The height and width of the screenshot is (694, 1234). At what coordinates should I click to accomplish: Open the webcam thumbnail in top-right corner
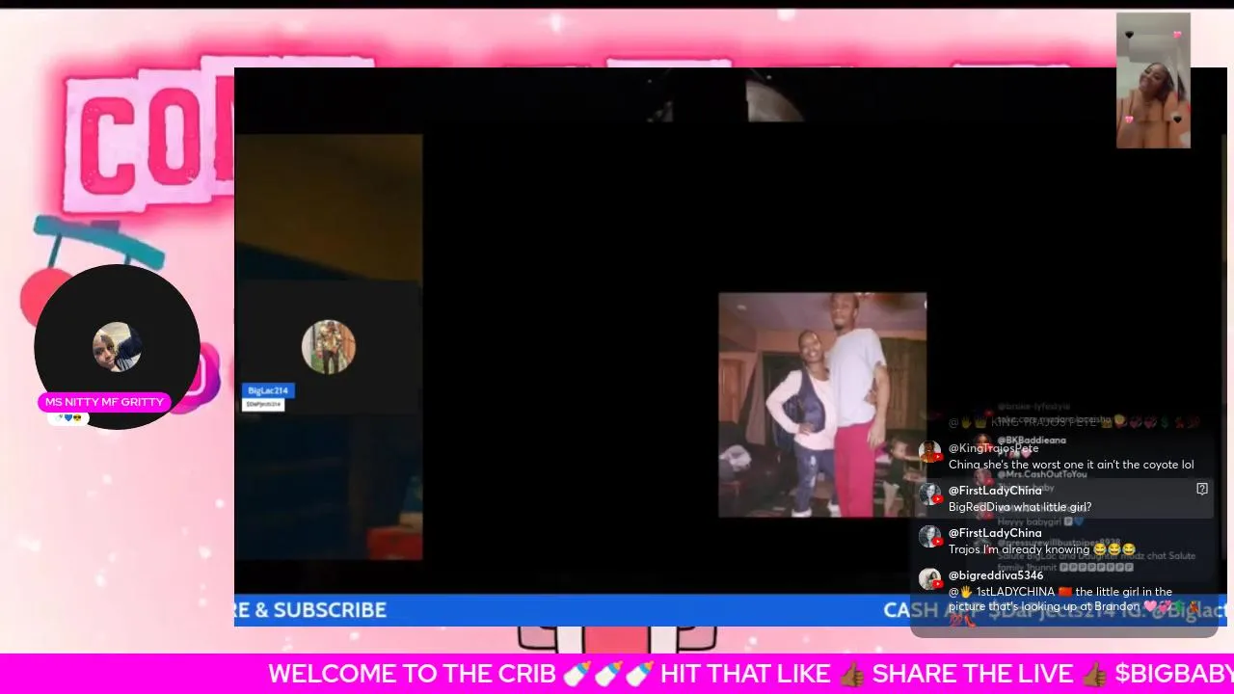tap(1153, 80)
